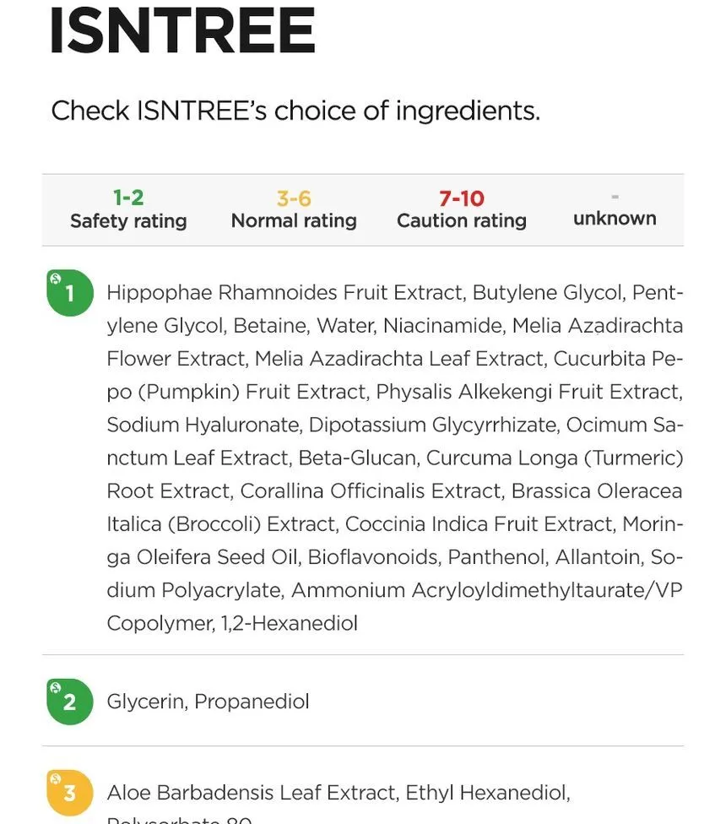Click the Propanediol ingredient
Image resolution: width=726 pixels, height=824 pixels.
point(252,702)
